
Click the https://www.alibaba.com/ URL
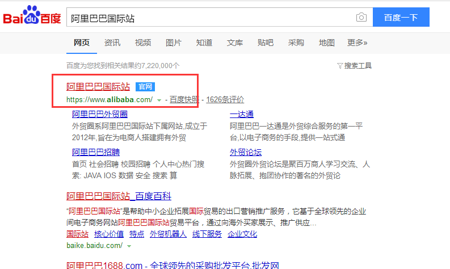coord(110,100)
